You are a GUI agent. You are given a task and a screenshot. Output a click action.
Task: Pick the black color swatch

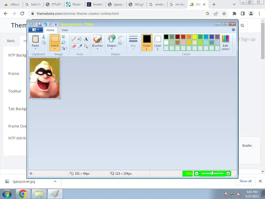click(x=166, y=37)
